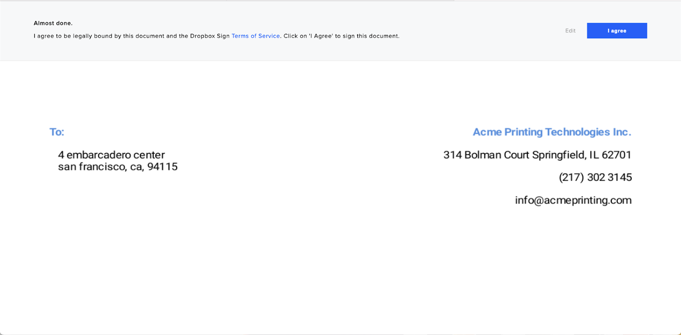Viewport: 681px width, 335px height.
Task: Click the Almost done heading
Action: pyautogui.click(x=53, y=23)
